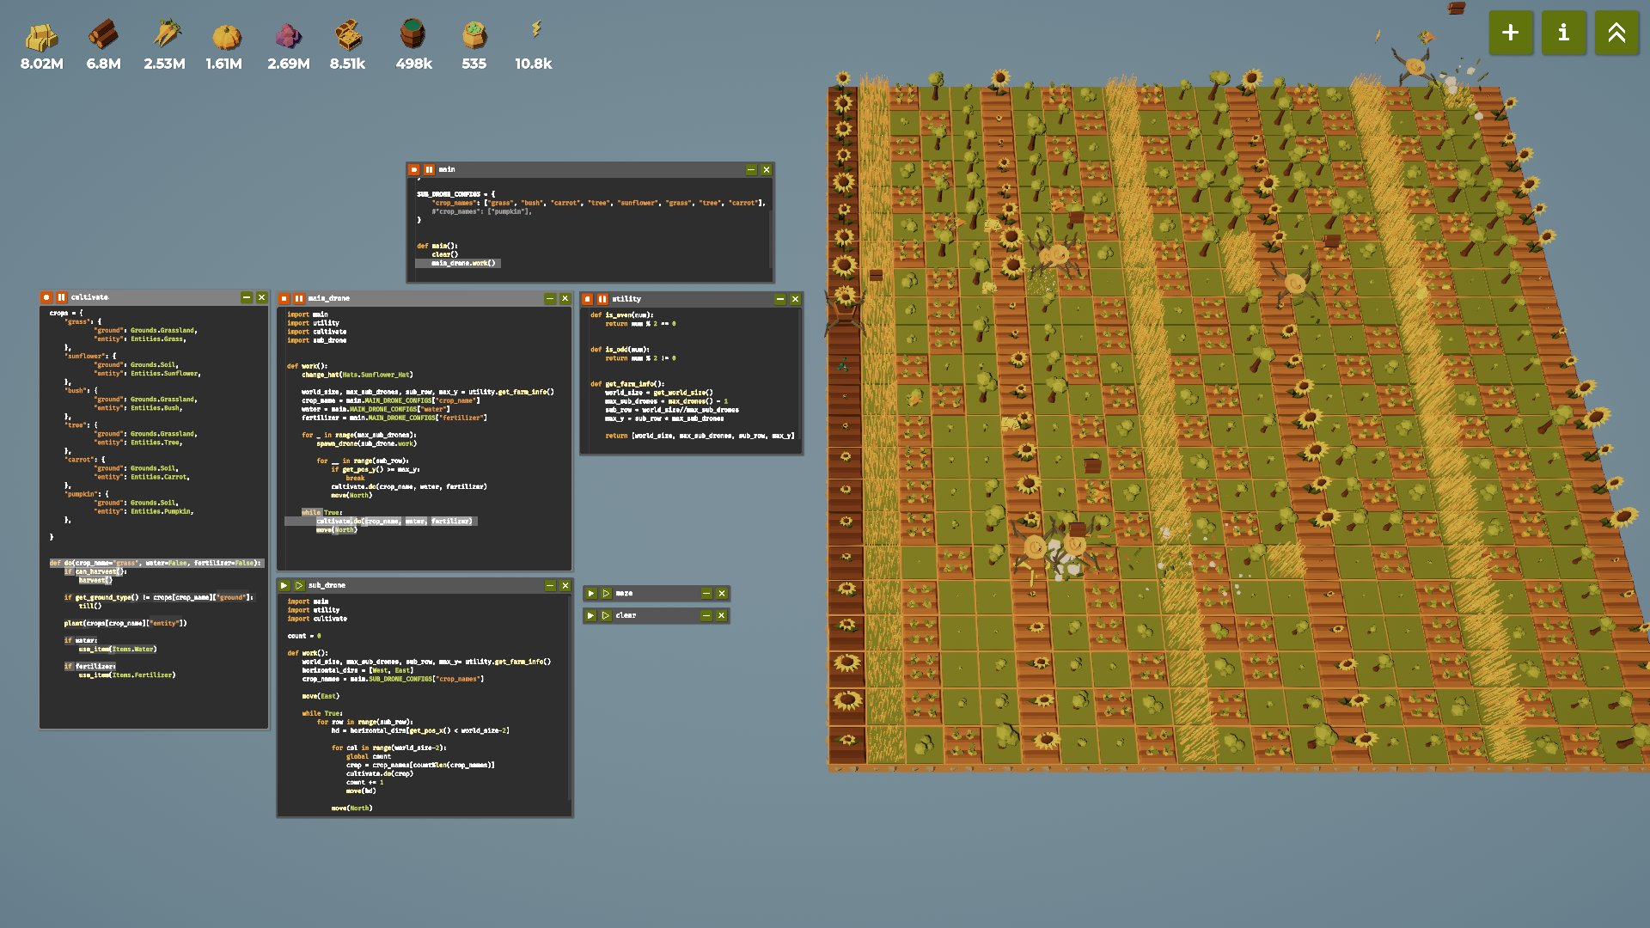Collapse the sub_drone code window
The height and width of the screenshot is (928, 1650).
pos(549,586)
